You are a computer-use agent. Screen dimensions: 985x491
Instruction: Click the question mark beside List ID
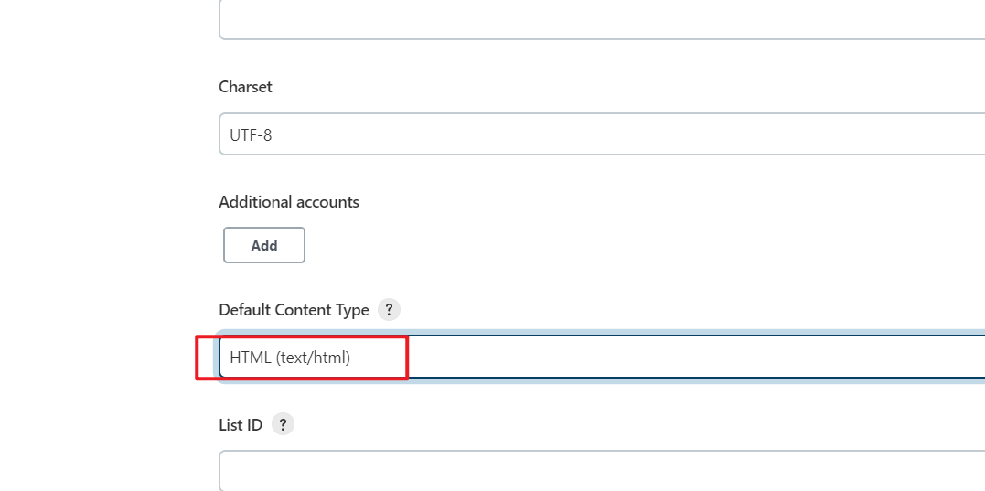[x=283, y=424]
